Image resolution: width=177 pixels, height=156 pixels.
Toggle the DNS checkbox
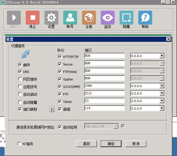click(20, 72)
